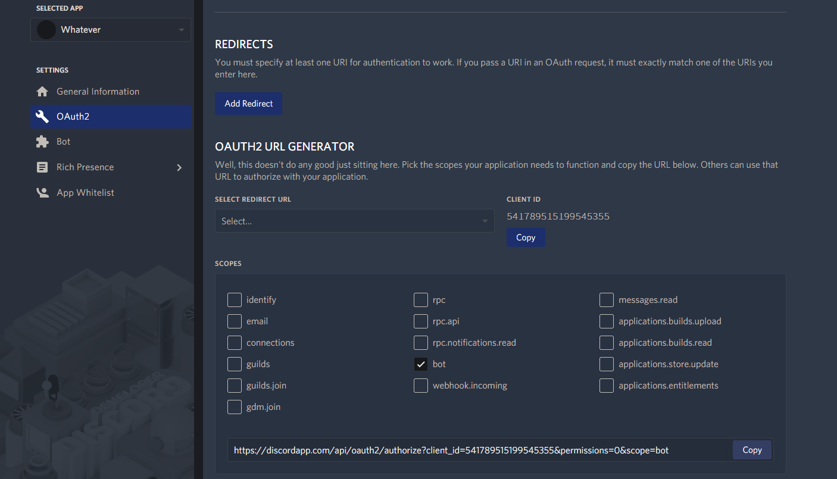Click the SELECT REDIRECT URL label
Screen dimensions: 837x479
(x=253, y=199)
